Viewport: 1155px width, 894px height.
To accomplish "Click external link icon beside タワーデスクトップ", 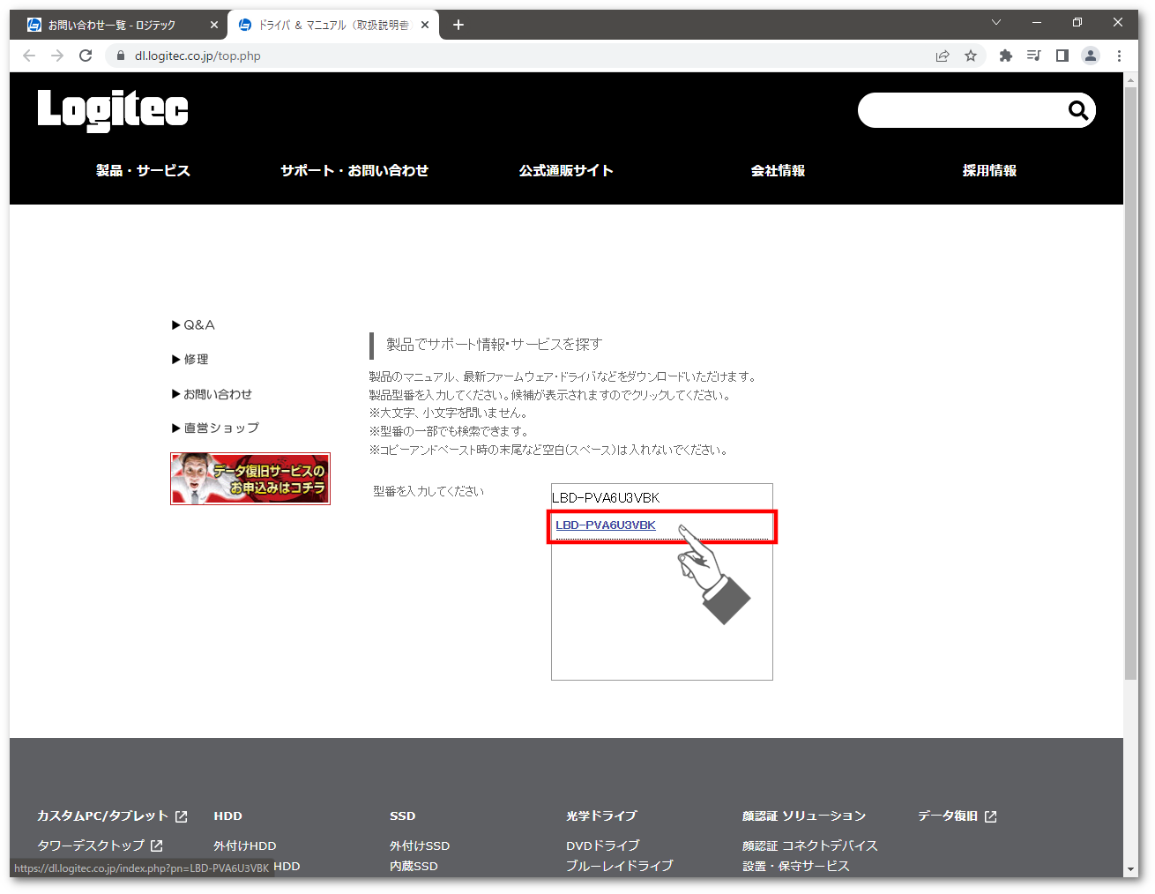I will pos(157,846).
